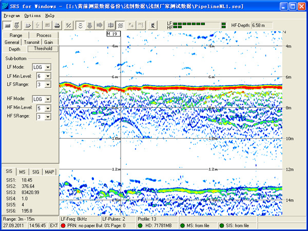Click the concentric sonar waves toolbar icon

coord(90,25)
